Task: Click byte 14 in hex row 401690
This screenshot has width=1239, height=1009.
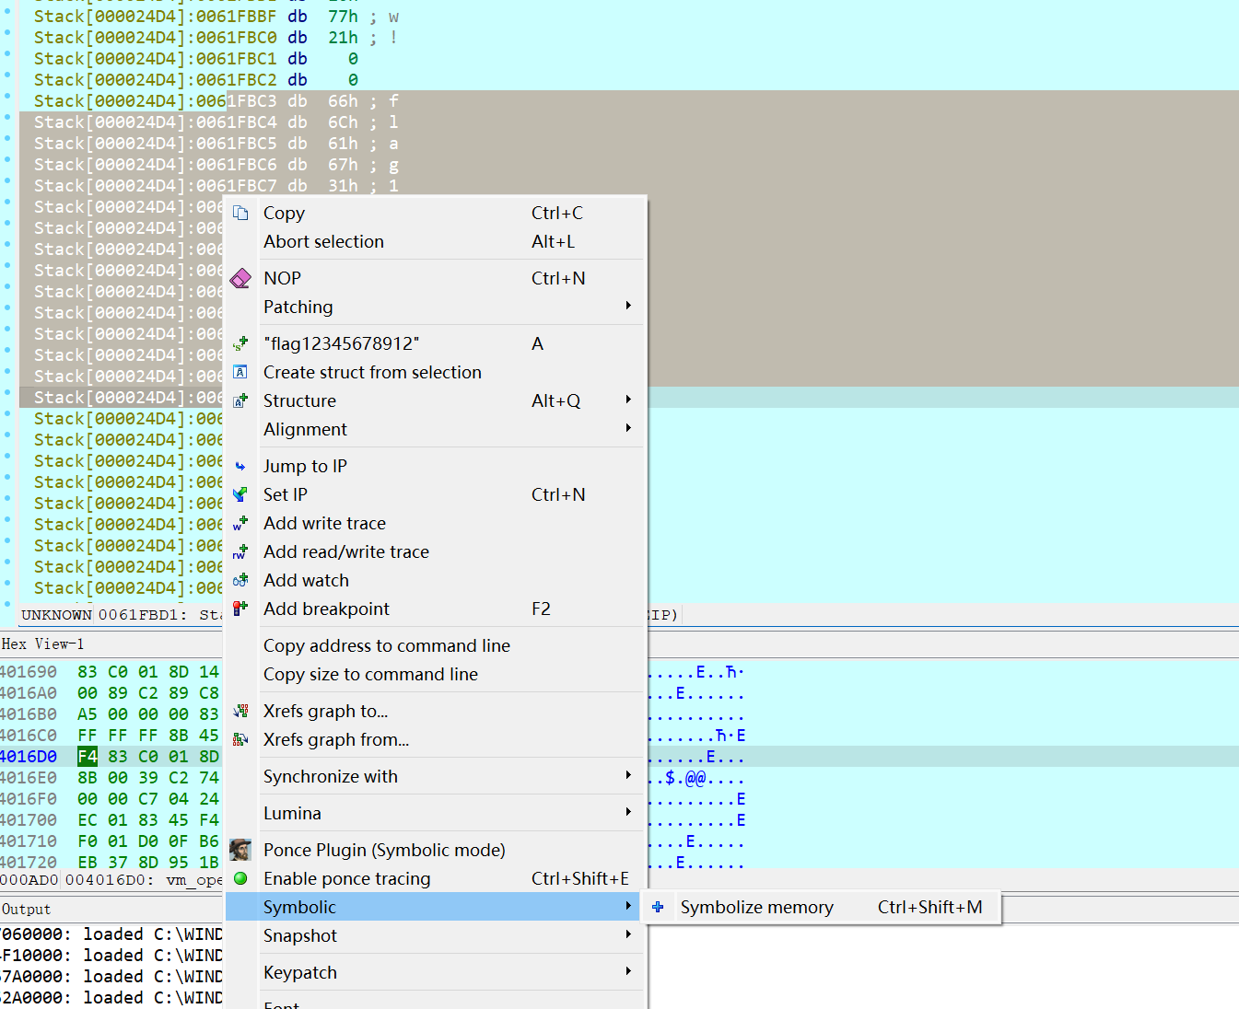Action: tap(209, 672)
